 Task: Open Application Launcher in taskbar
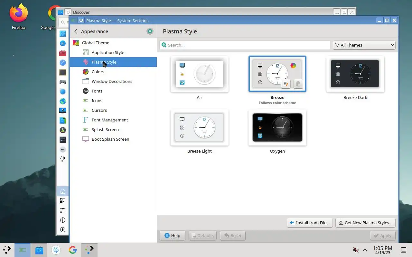[x=7, y=250]
